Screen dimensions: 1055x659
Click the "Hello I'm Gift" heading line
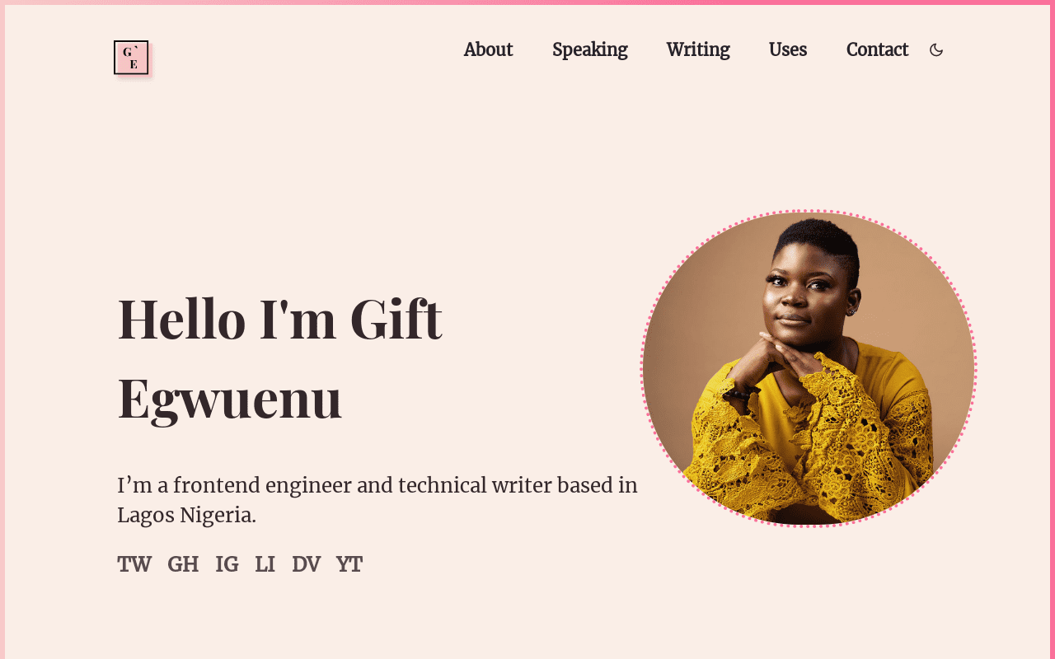280,319
